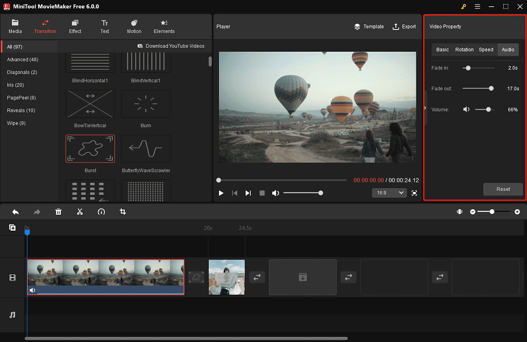This screenshot has height=342, width=527.
Task: Enter full-screen preview mode
Action: [414, 193]
